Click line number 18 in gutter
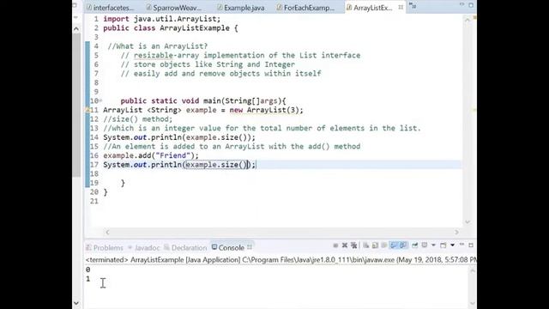Image resolution: width=549 pixels, height=309 pixels. (x=94, y=173)
